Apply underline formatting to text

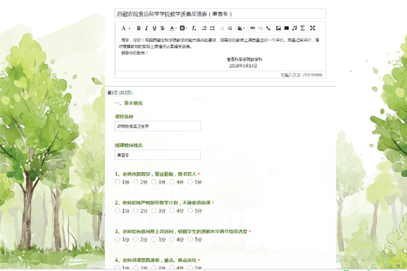[154, 28]
